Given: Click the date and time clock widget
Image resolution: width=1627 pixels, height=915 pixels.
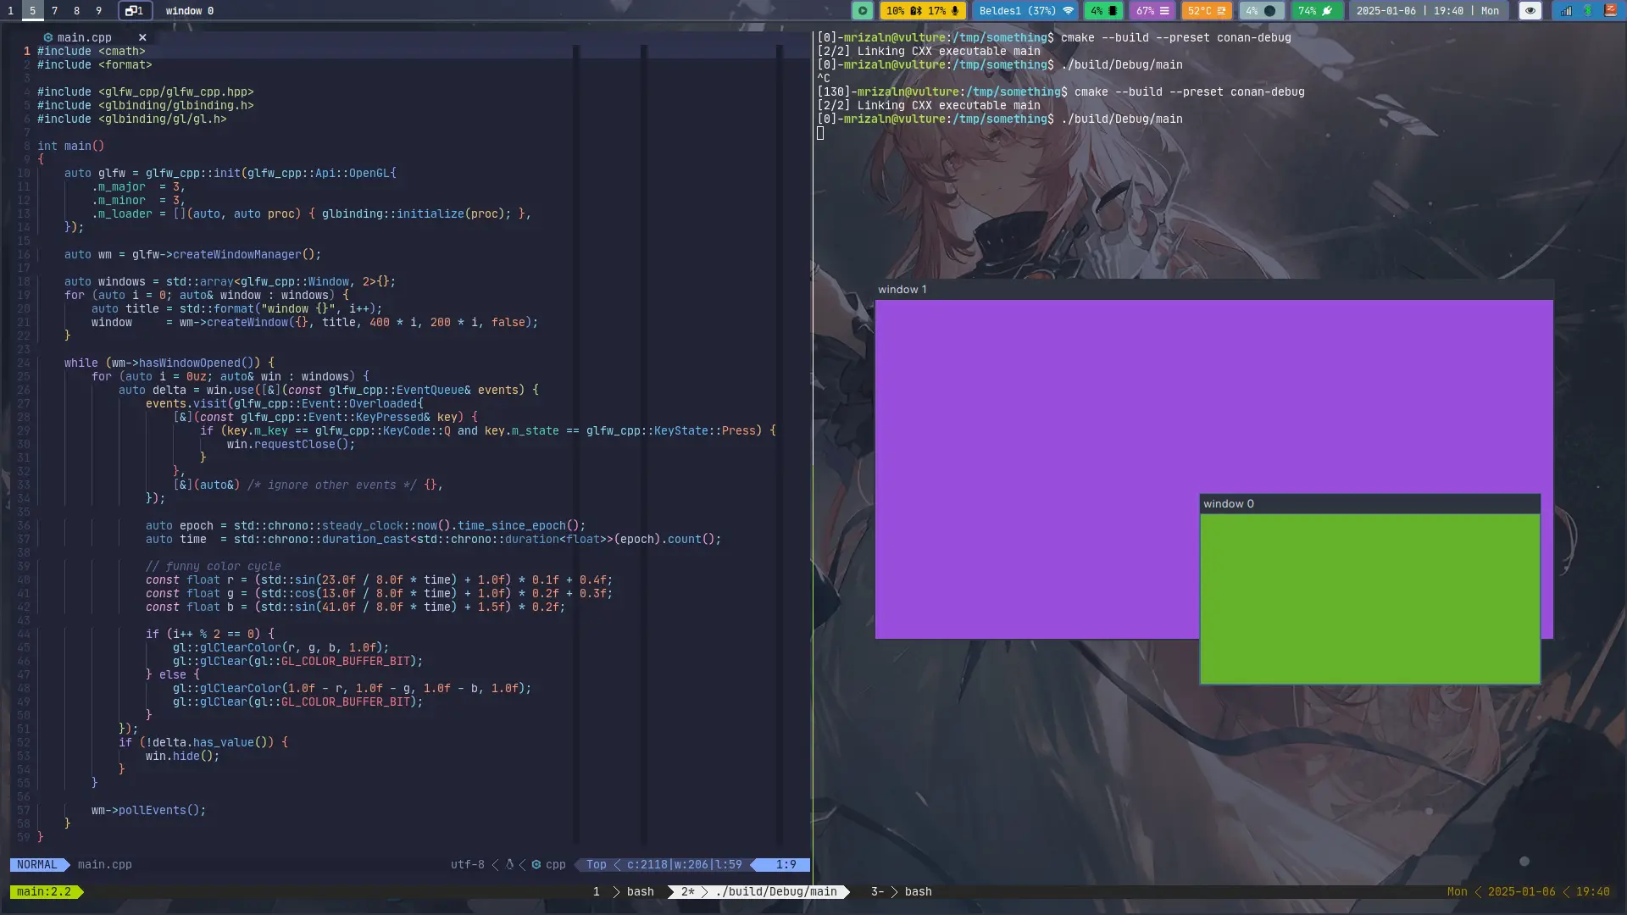Looking at the screenshot, I should point(1427,11).
